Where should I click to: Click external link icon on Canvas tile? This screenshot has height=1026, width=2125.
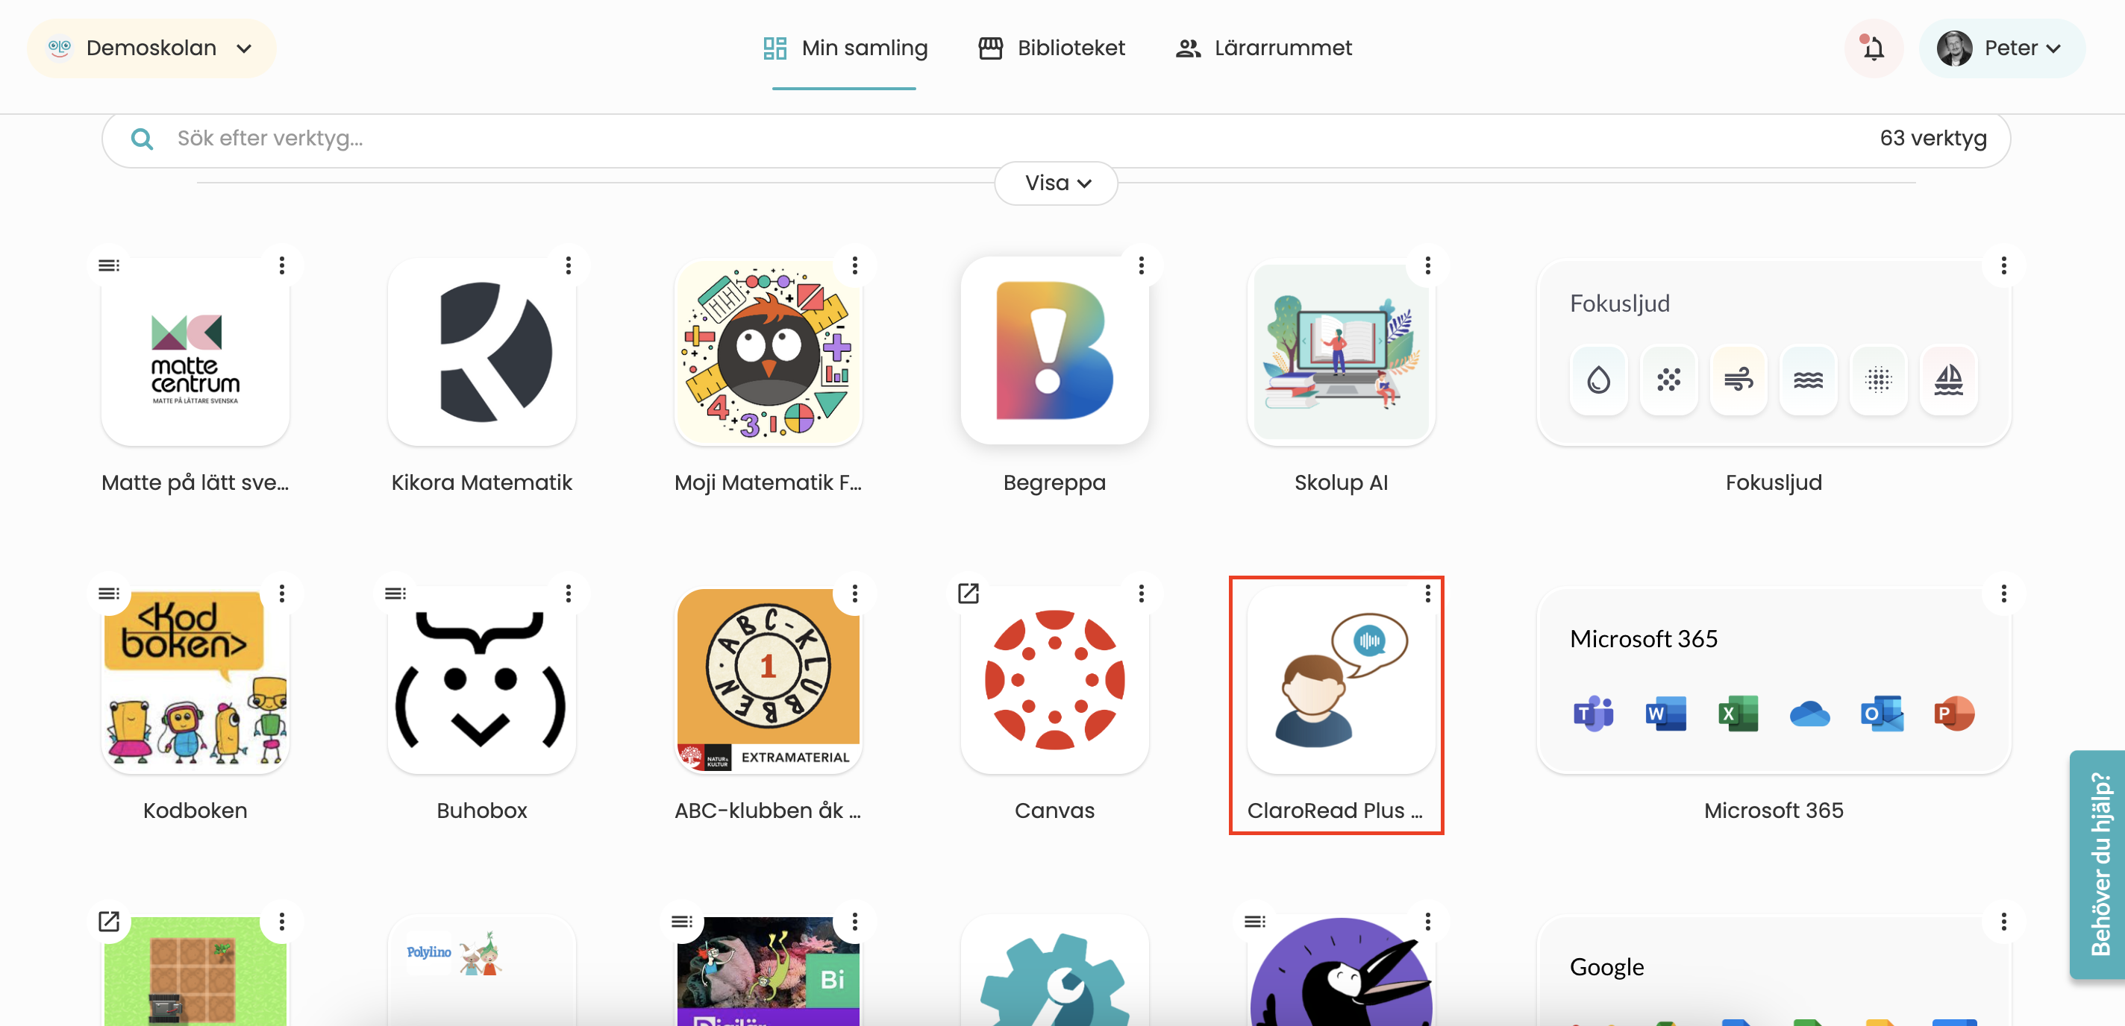click(968, 594)
